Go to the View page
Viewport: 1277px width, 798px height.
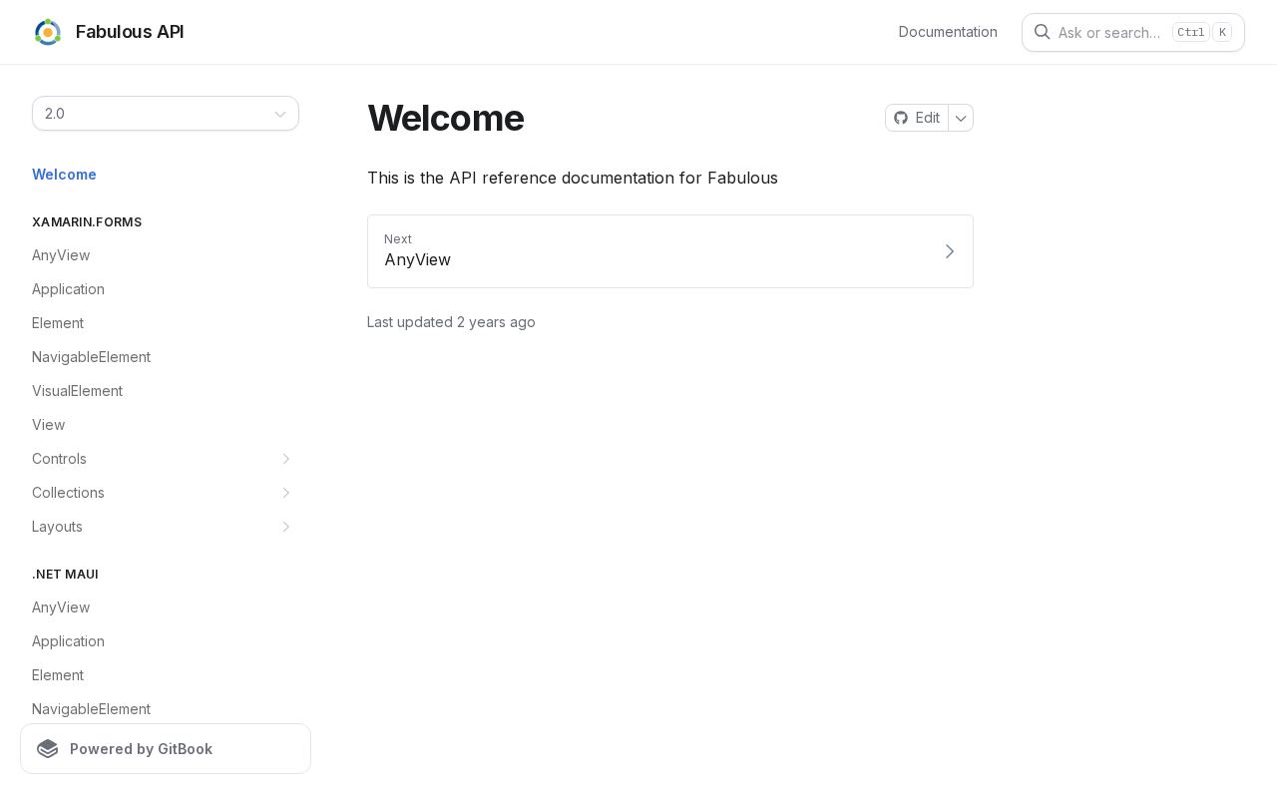click(x=48, y=425)
